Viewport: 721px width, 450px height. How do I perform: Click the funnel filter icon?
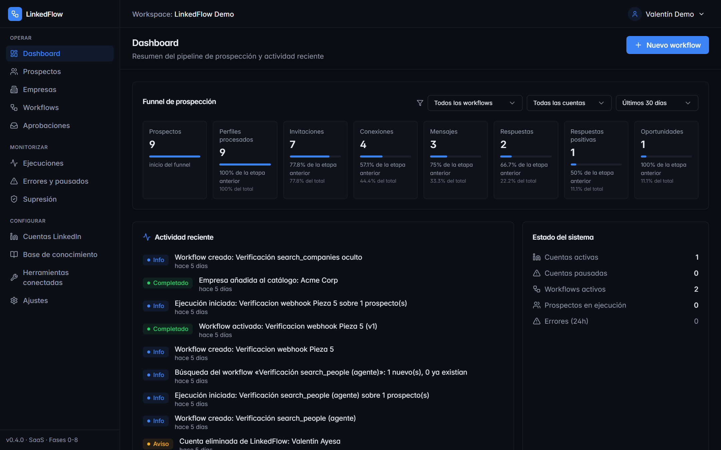420,103
